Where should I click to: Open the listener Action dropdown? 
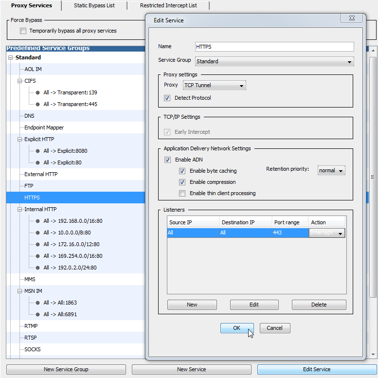click(327, 233)
